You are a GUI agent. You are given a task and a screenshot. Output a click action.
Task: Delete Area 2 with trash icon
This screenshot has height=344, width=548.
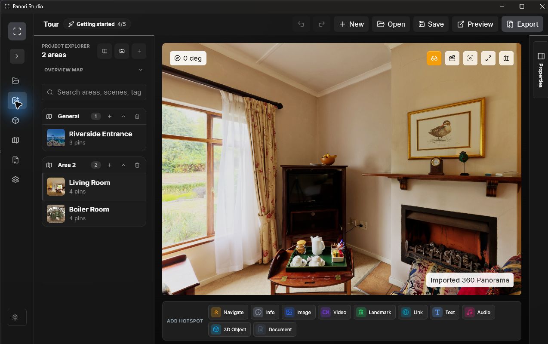pyautogui.click(x=137, y=165)
